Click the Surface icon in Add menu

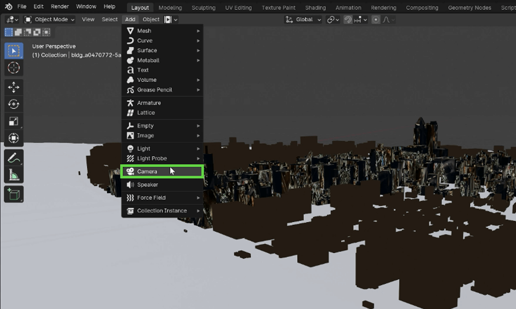tap(130, 51)
